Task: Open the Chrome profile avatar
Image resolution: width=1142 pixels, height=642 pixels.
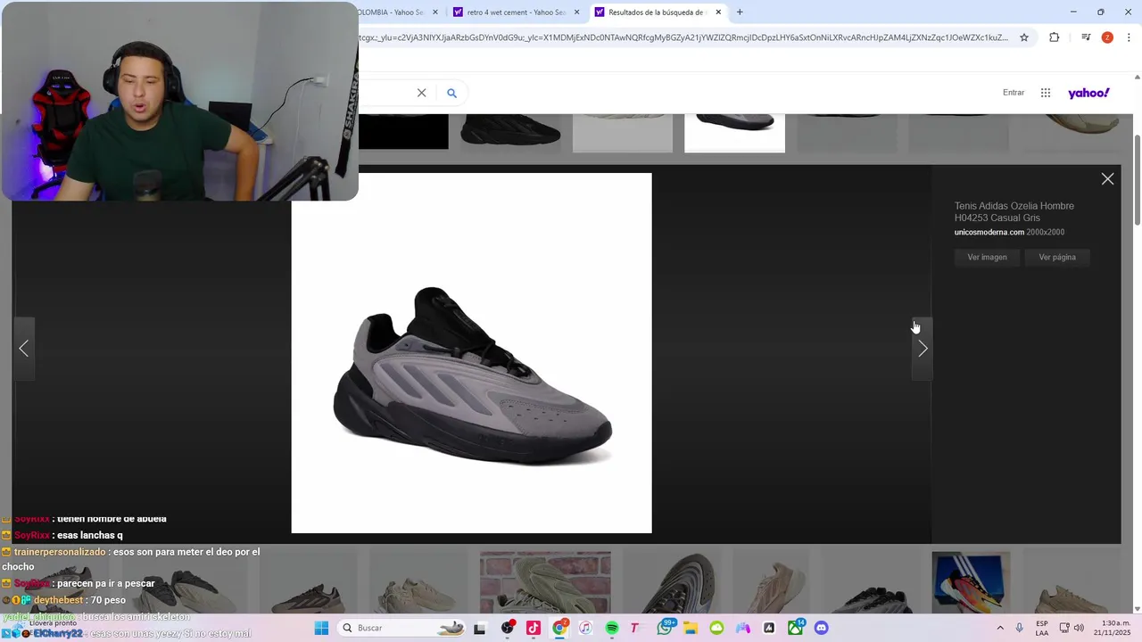Action: coord(1107,37)
